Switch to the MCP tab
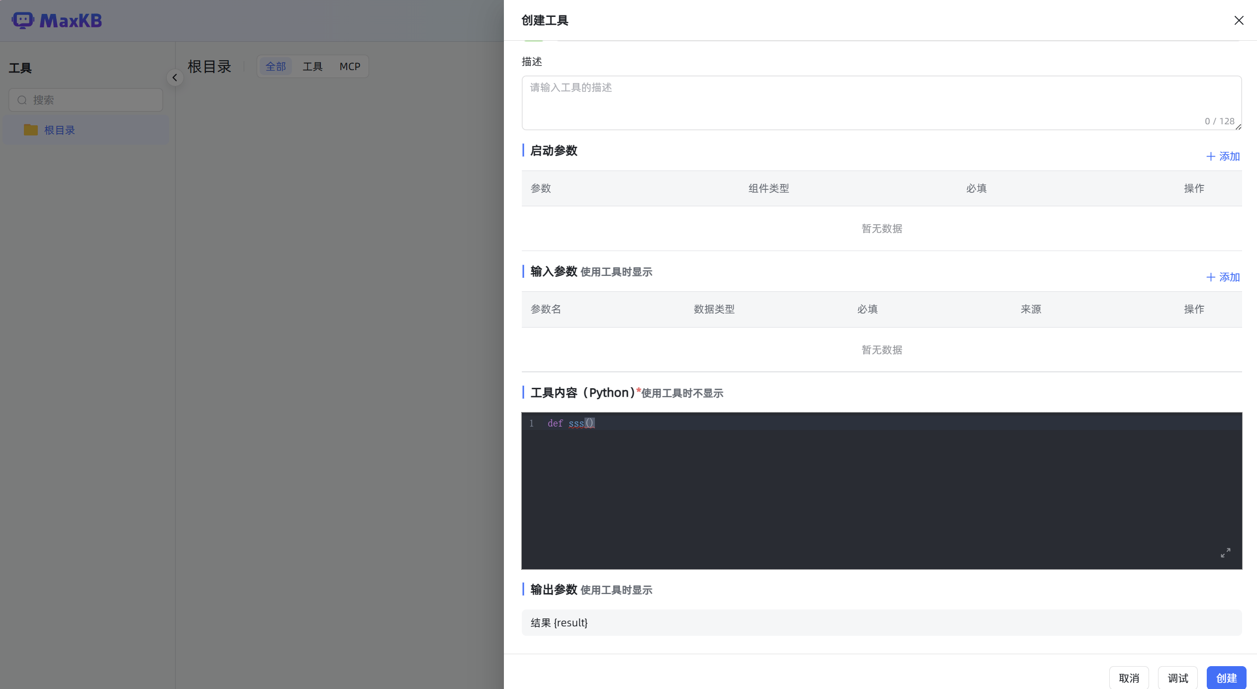The image size is (1257, 689). [x=349, y=67]
